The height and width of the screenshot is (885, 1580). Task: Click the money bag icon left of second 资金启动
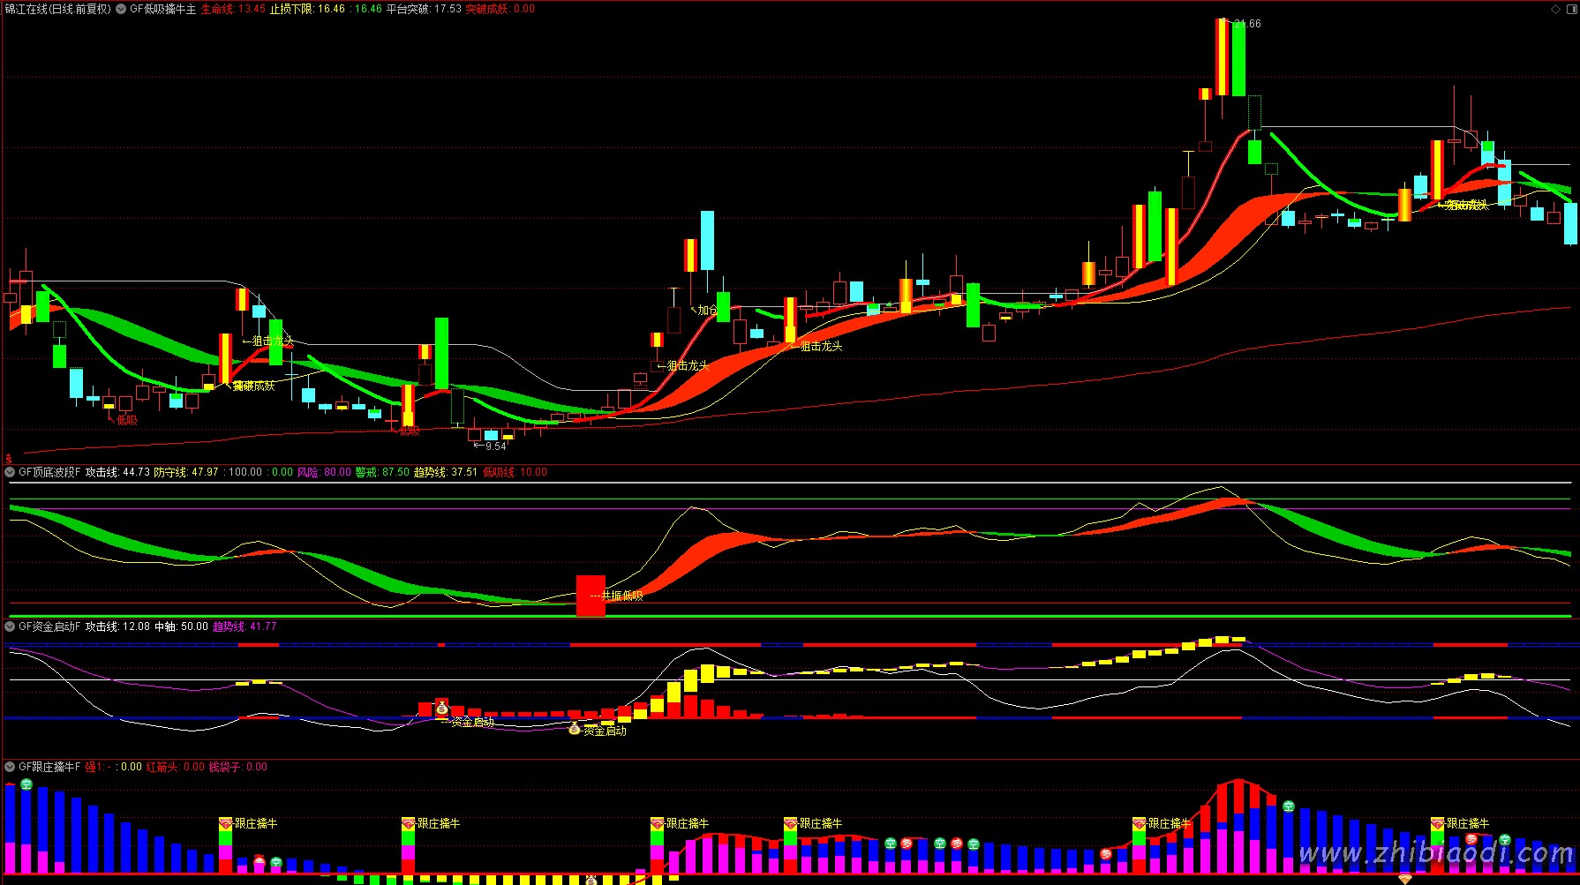tap(575, 729)
